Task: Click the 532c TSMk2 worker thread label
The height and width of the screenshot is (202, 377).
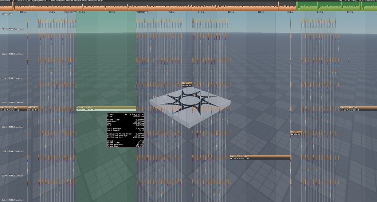Action: pyautogui.click(x=12, y=54)
